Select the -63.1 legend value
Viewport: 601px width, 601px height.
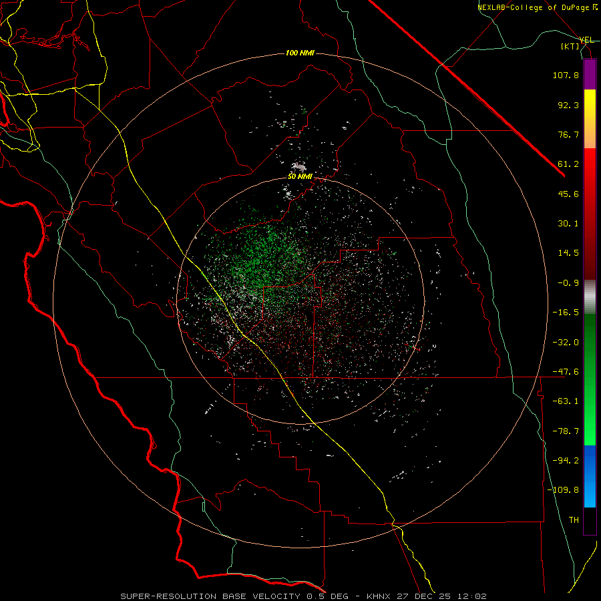tap(566, 401)
